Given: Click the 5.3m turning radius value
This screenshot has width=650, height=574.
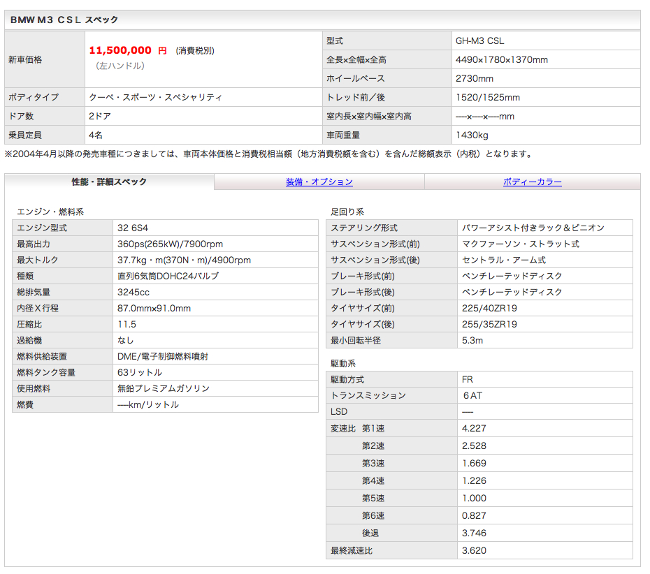Looking at the screenshot, I should pos(472,341).
